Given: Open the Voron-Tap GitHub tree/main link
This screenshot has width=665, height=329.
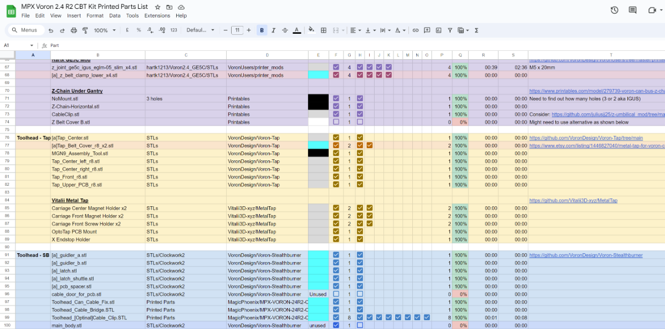Looking at the screenshot, I should point(586,138).
